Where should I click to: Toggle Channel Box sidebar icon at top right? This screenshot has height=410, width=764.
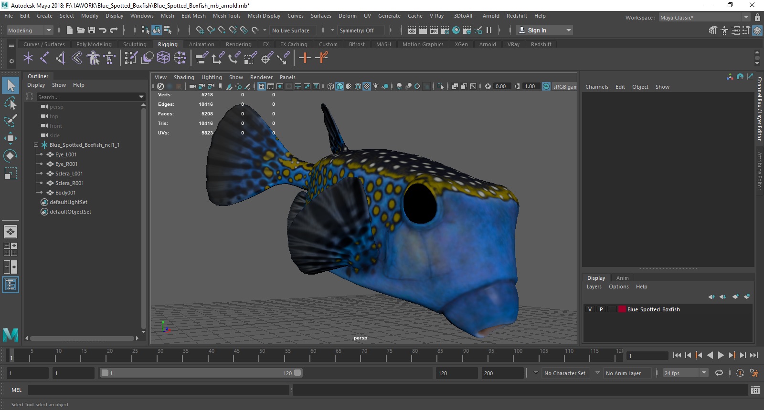click(x=757, y=30)
